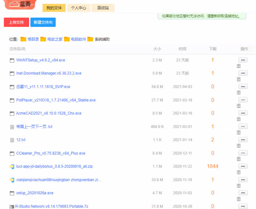
Task: Open more options for CCleaner_Pro file
Action: (243, 153)
